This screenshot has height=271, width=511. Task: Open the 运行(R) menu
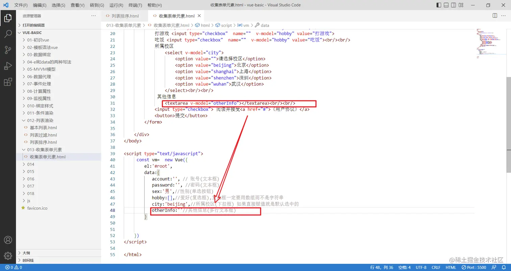click(x=116, y=5)
